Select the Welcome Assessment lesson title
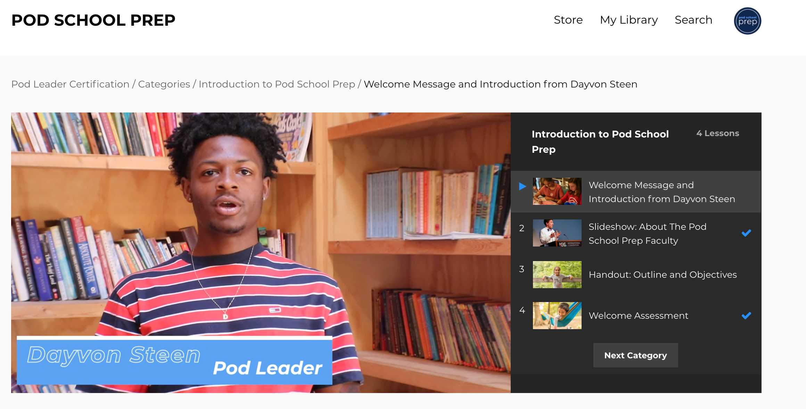Screen dimensions: 806x409 coord(638,316)
